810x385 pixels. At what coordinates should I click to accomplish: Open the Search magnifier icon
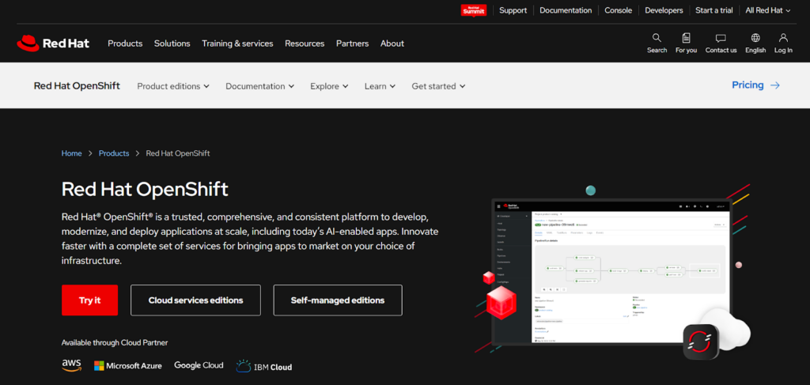pos(657,38)
